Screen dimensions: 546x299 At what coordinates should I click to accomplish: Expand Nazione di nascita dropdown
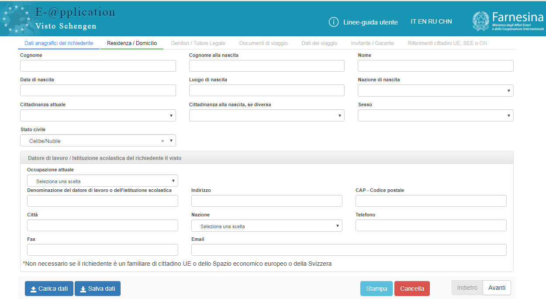tap(435, 90)
